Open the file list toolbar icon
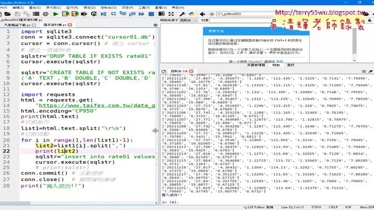Screen dimensions: 374x210 click(36, 14)
